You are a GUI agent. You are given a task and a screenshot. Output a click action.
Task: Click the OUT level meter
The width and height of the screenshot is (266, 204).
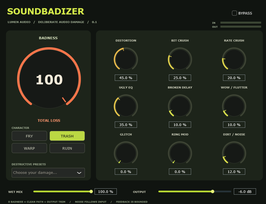tap(241, 26)
